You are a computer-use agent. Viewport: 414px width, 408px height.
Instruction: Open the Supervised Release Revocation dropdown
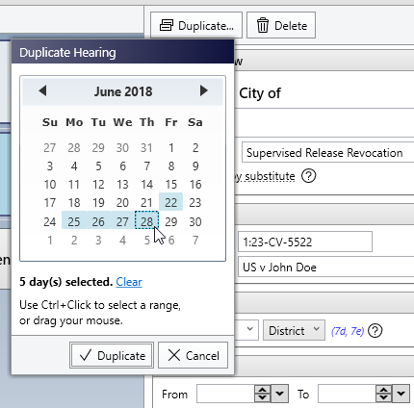[x=327, y=152]
